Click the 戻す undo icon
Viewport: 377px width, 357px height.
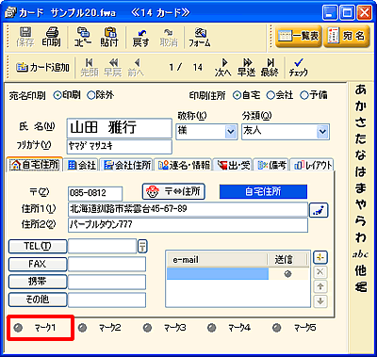click(140, 37)
